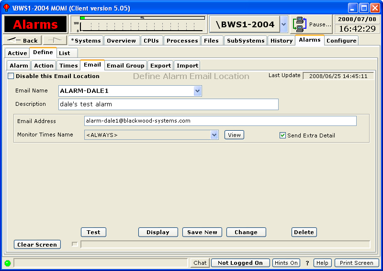Go Back using the arrow button
This screenshot has height=271, width=383.
[23, 41]
